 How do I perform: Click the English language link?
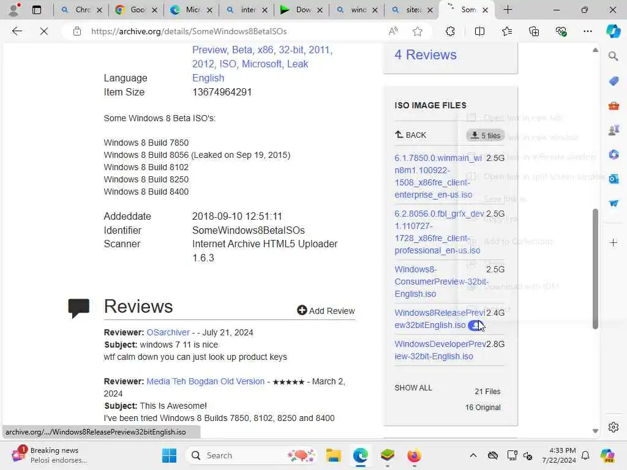coord(208,78)
